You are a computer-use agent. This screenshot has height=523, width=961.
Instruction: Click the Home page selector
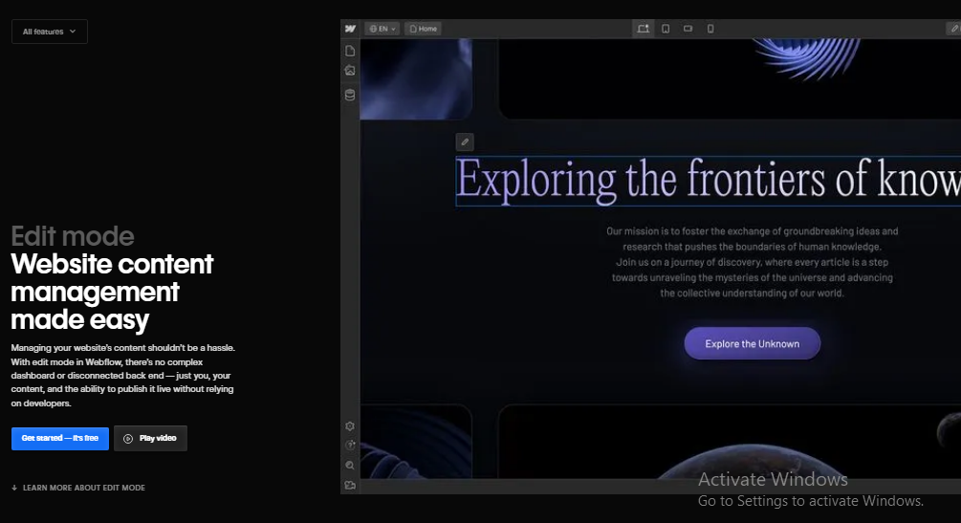pos(423,29)
